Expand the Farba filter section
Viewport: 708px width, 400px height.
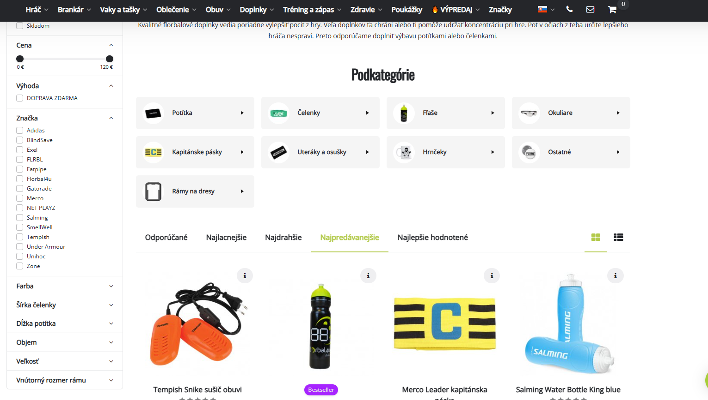(x=65, y=286)
